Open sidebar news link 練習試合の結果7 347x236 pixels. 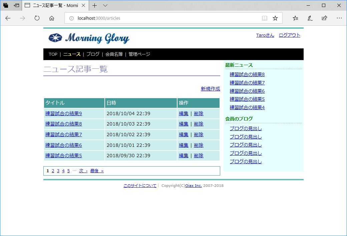[x=247, y=83]
